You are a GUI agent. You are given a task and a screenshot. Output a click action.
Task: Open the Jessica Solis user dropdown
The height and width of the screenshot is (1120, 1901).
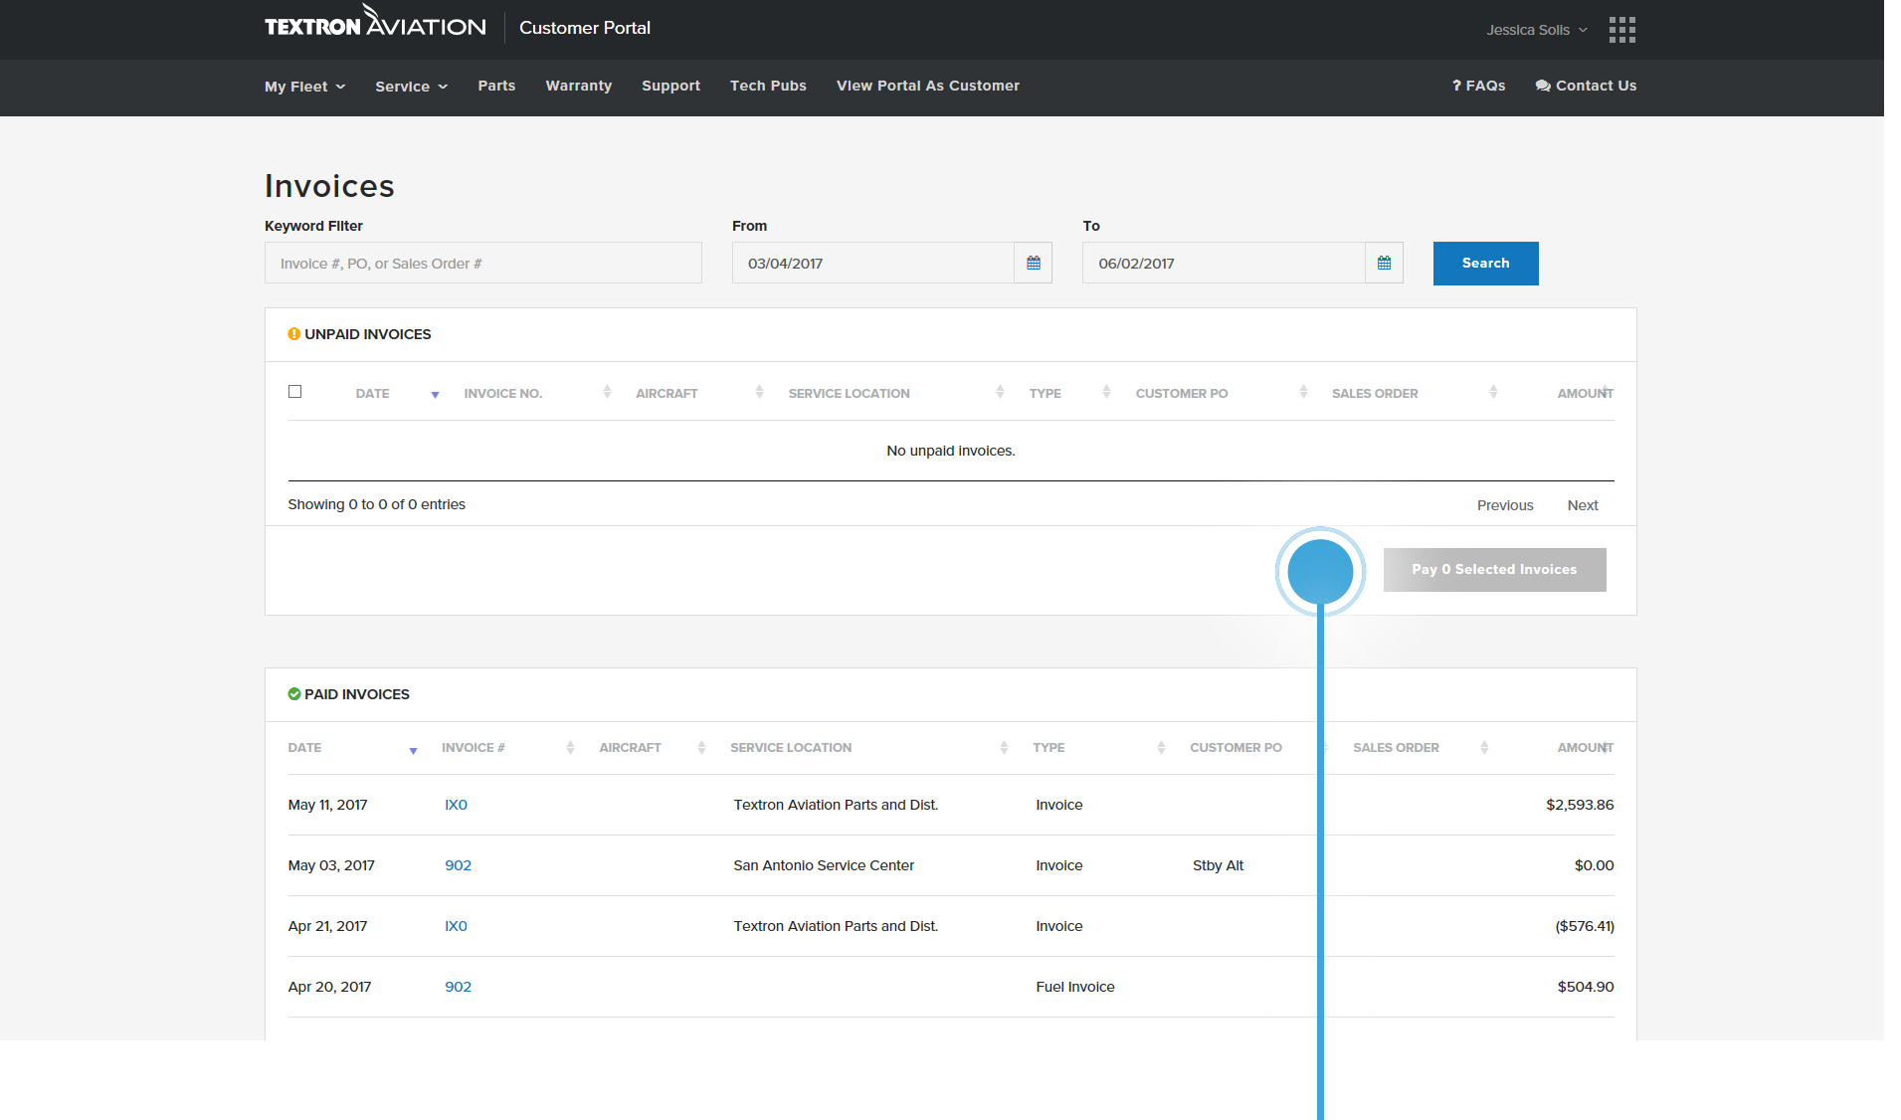1536,30
